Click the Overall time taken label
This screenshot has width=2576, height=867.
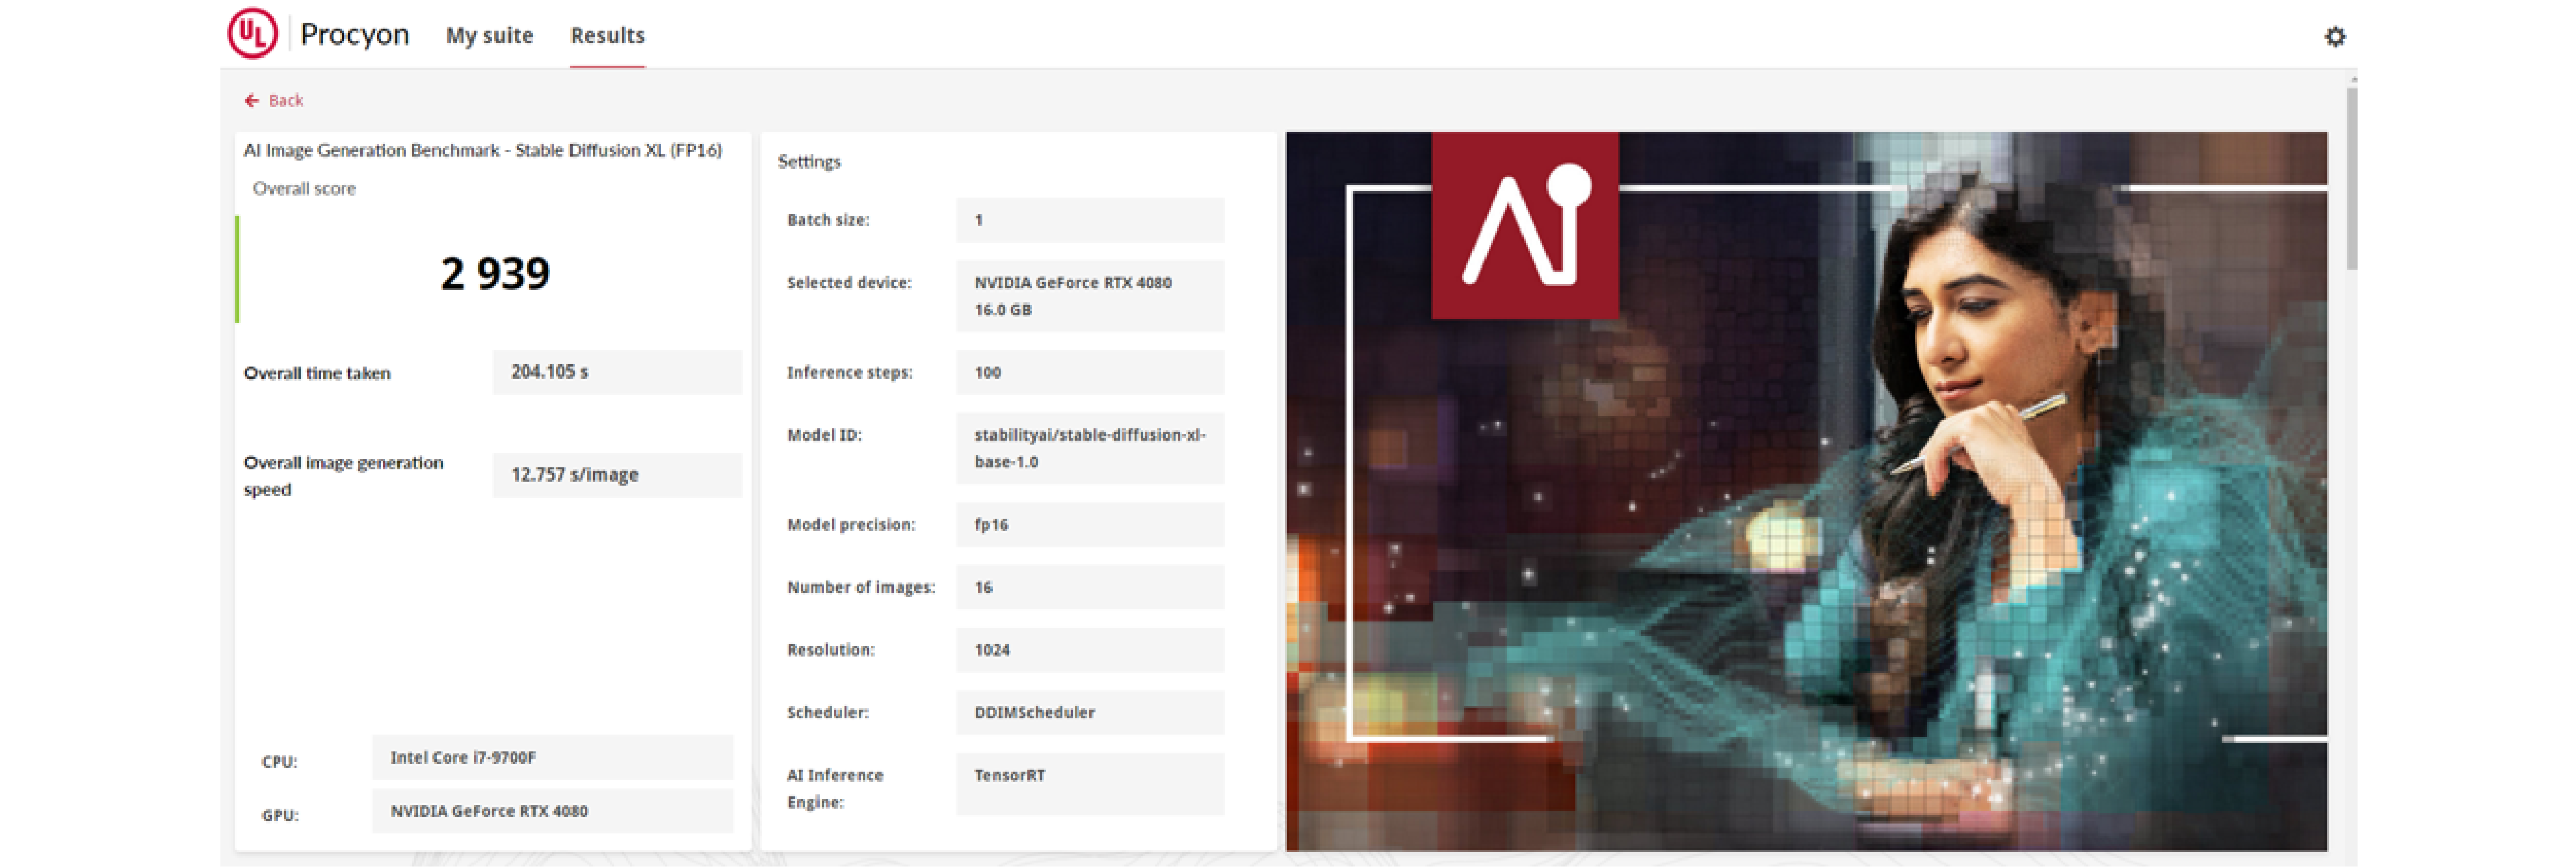[317, 373]
